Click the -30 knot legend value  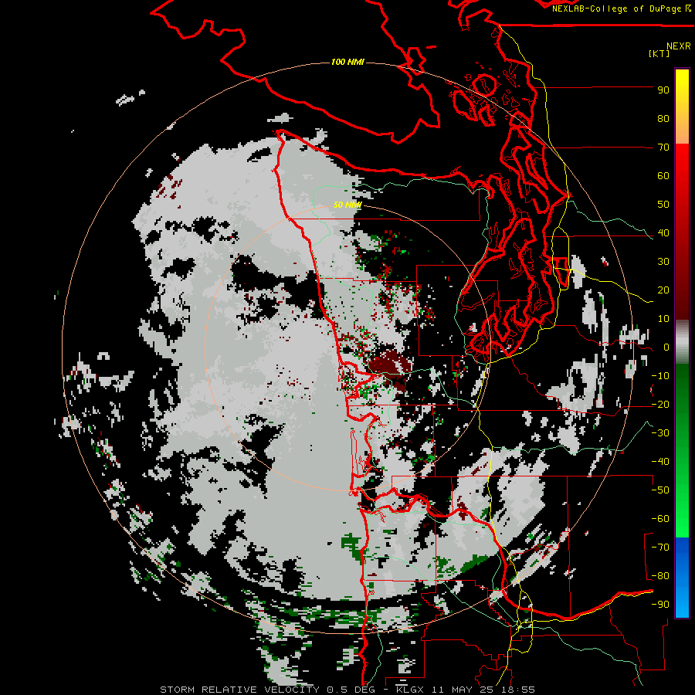coord(660,433)
